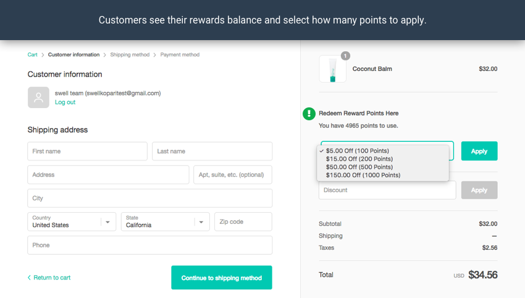Select $5.00 Off (100 Points) option
Screen dimensions: 525x298
click(358, 151)
